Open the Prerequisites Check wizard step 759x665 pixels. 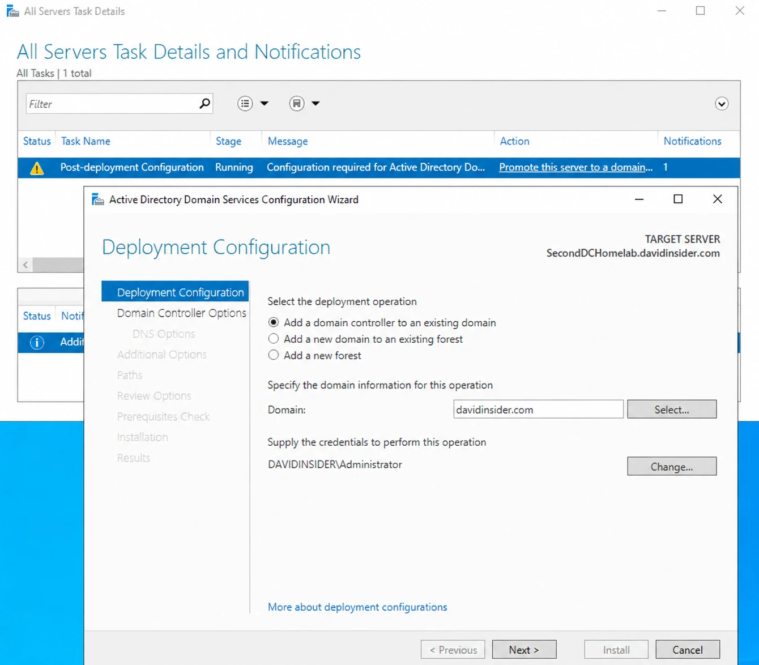[163, 416]
